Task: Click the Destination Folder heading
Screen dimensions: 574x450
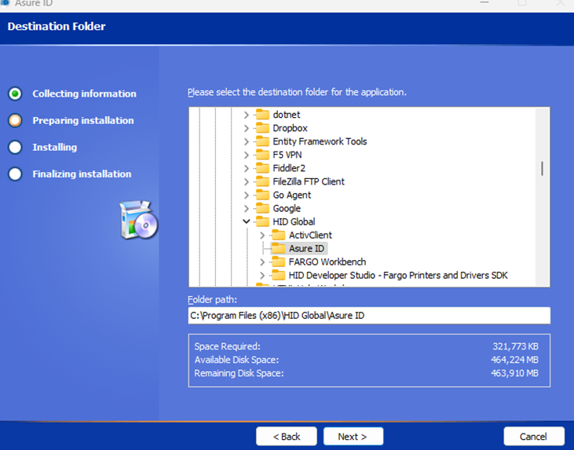Action: point(57,27)
